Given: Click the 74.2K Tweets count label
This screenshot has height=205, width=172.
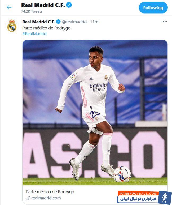Looking at the screenshot, I should coord(32,11).
